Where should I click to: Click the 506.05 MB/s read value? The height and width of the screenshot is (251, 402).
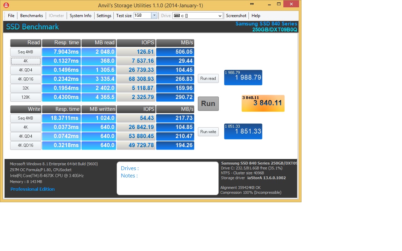click(175, 52)
